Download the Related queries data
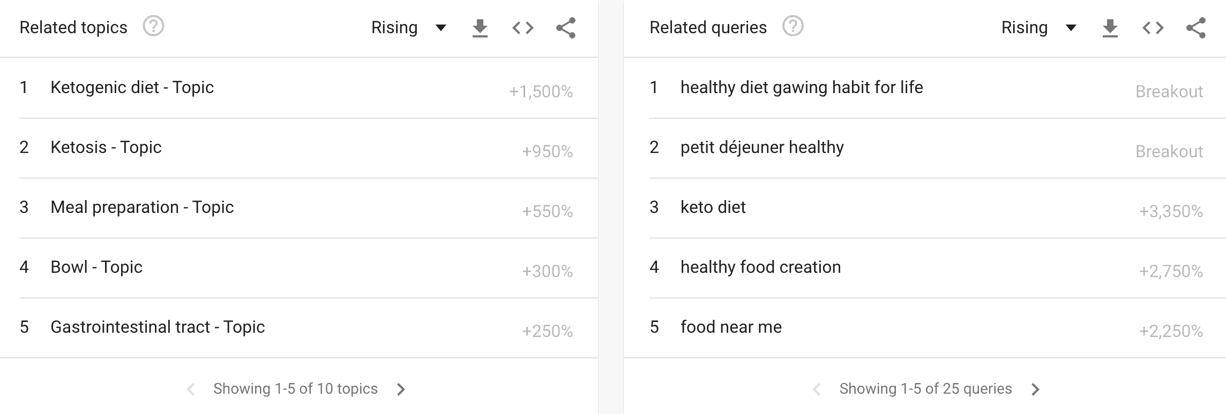Viewport: 1226px width, 414px height. click(x=1110, y=28)
